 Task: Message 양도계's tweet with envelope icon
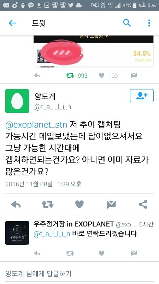click(111, 204)
